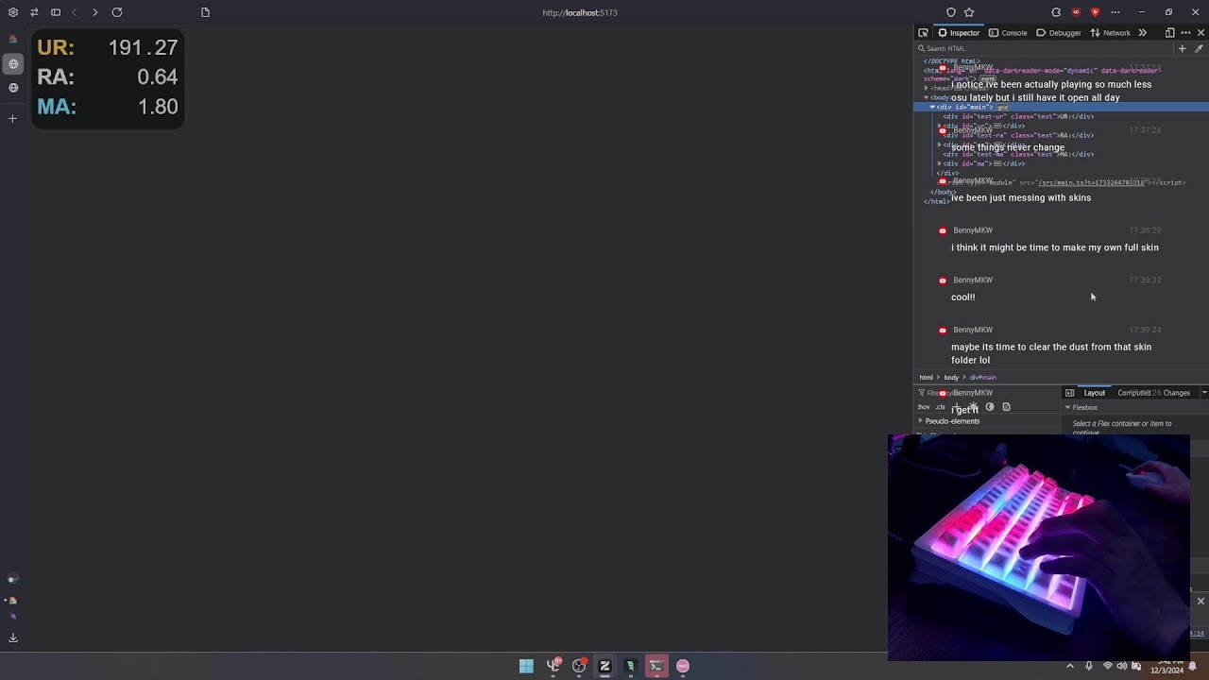Select the Layout sidebar tab
1209x680 pixels.
1095,393
